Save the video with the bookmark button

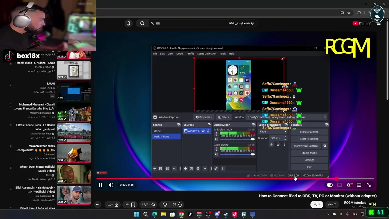click(x=130, y=204)
